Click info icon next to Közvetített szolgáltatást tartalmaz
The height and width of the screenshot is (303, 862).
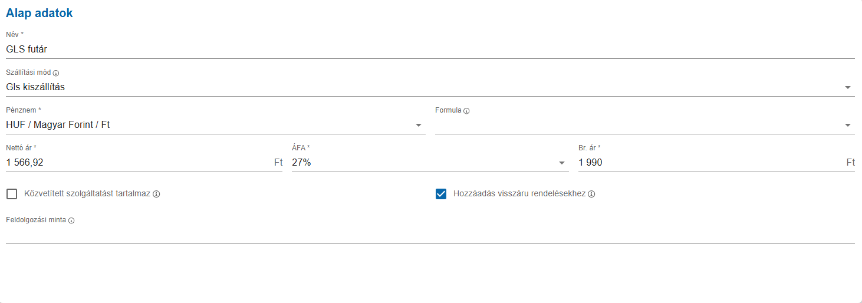tap(156, 194)
